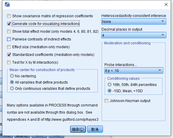Uncheck Generate code for visualizing interactions
The image size is (173, 138).
point(9,23)
